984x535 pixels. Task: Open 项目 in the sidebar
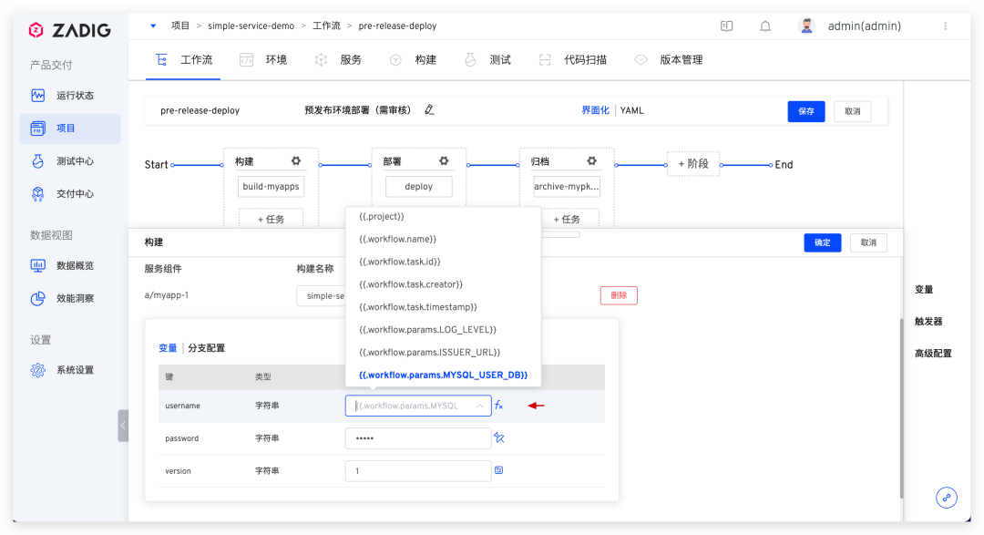[69, 129]
